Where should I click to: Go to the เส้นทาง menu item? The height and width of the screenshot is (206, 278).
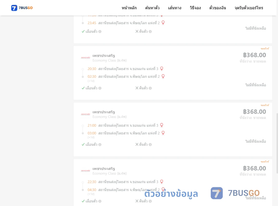coord(175,8)
